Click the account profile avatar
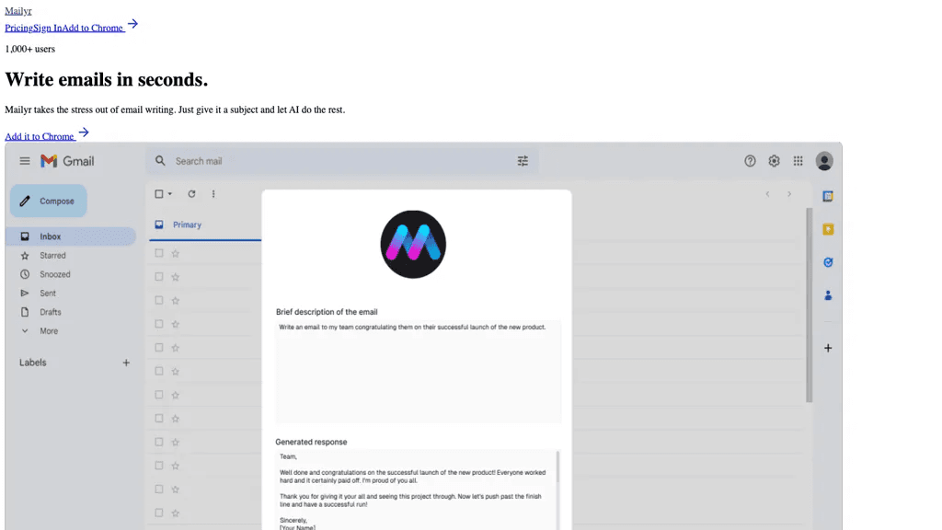Screen dimensions: 942x530 pos(824,161)
